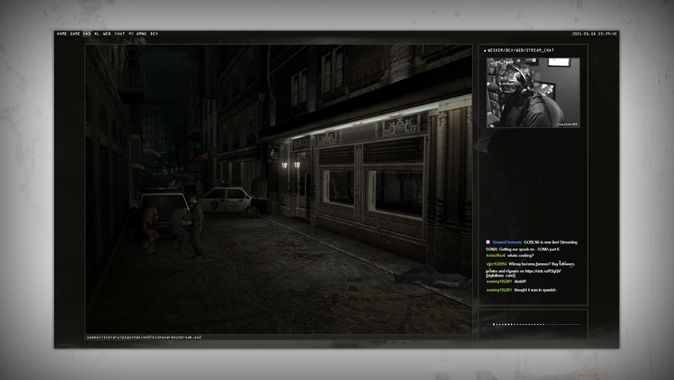The height and width of the screenshot is (380, 674).
Task: Click the highlighted NX3 menu item
Action: pos(87,34)
